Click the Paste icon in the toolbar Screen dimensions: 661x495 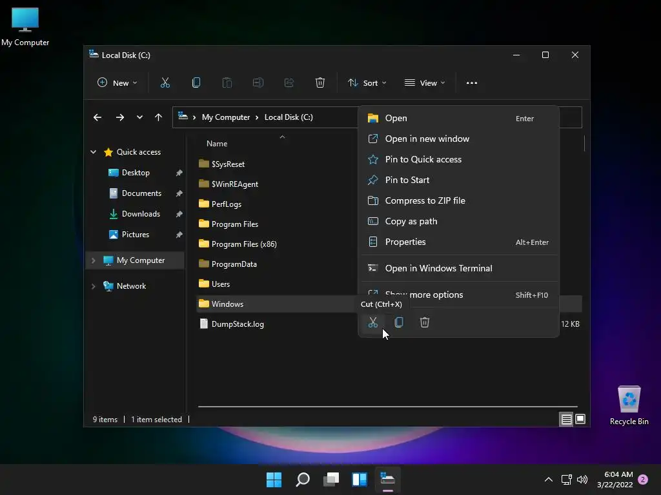point(227,83)
